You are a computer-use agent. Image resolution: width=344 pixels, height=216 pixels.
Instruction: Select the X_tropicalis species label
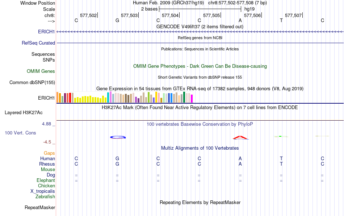coord(43,191)
